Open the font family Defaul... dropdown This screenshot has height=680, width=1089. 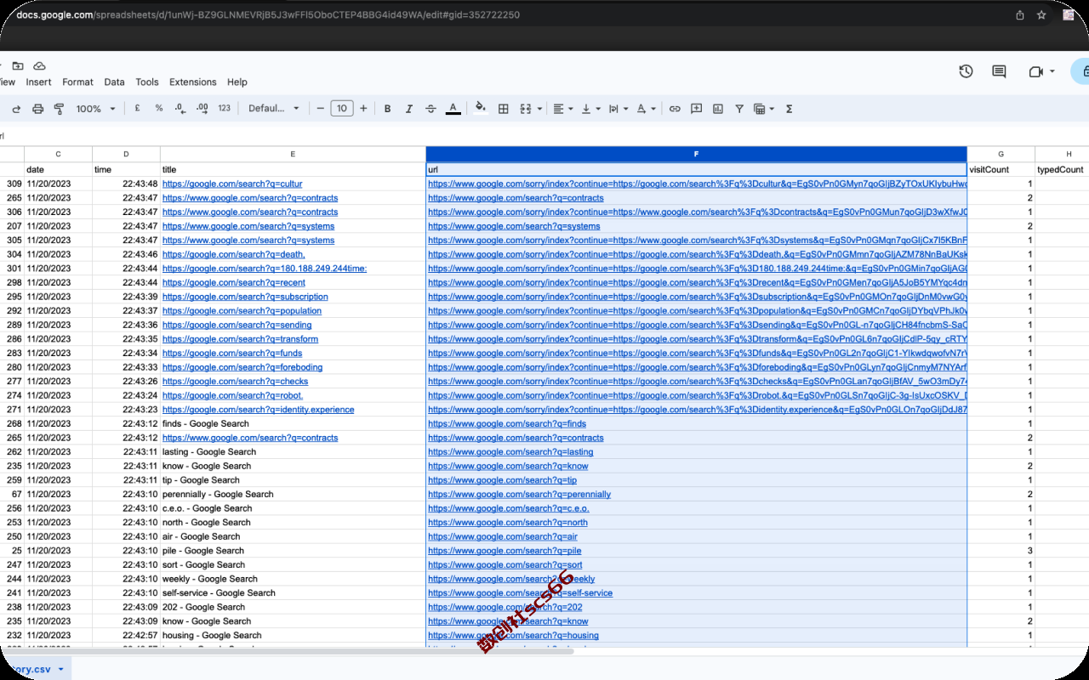coord(274,109)
